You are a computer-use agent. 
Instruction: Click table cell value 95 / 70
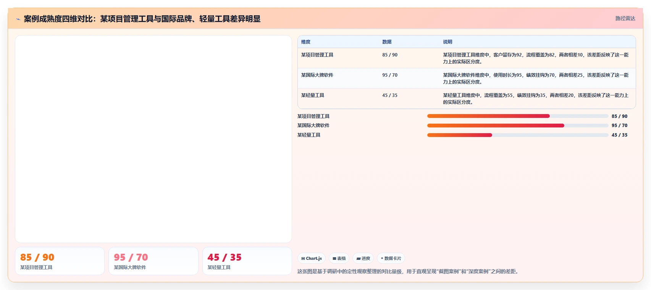click(x=390, y=75)
